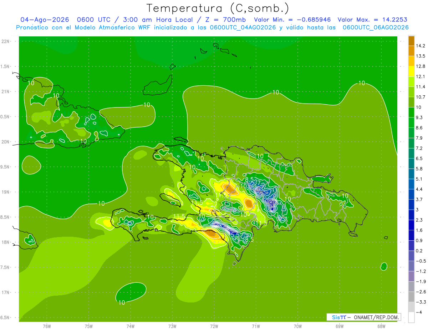Click the '72W' longitude axis label
Viewport: 428px width, 331px height.
point(214,326)
